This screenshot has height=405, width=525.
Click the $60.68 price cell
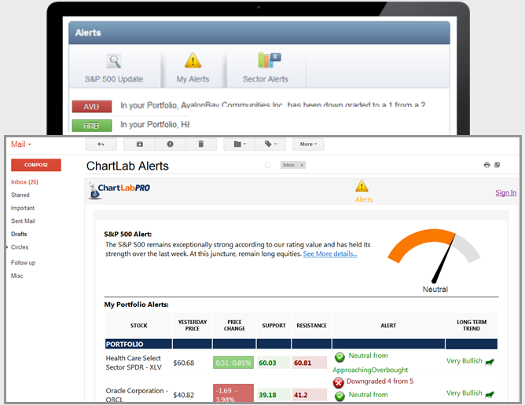(x=183, y=363)
